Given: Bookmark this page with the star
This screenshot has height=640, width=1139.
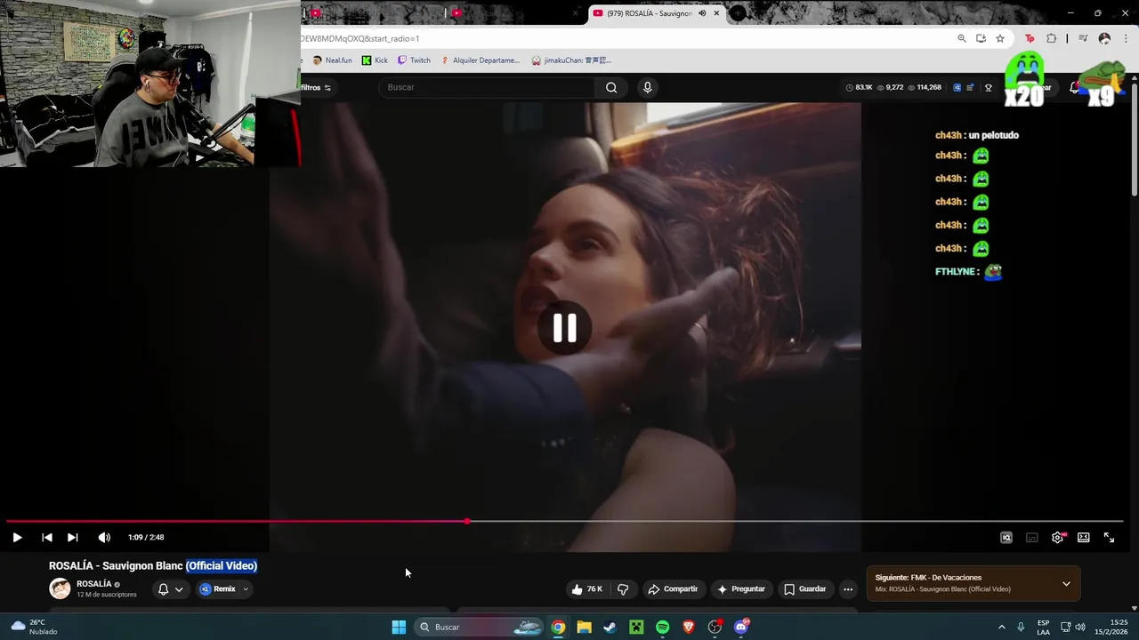Looking at the screenshot, I should 1000,38.
